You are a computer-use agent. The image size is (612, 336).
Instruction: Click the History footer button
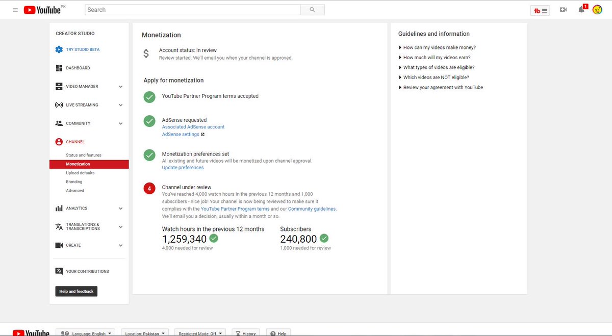tap(246, 333)
